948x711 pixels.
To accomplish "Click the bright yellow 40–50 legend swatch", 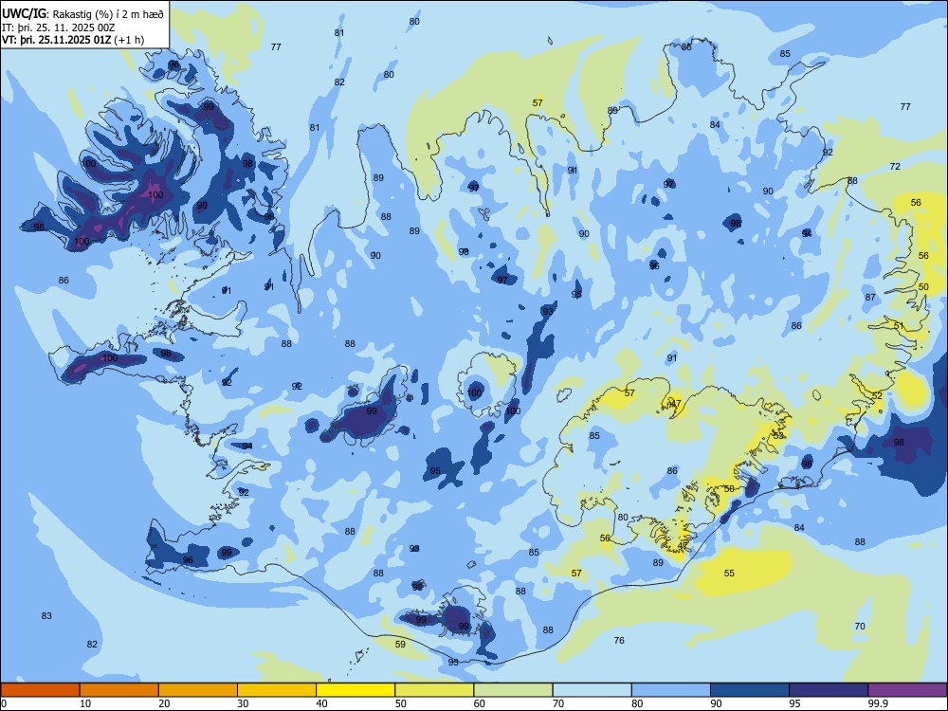I will 355,690.
